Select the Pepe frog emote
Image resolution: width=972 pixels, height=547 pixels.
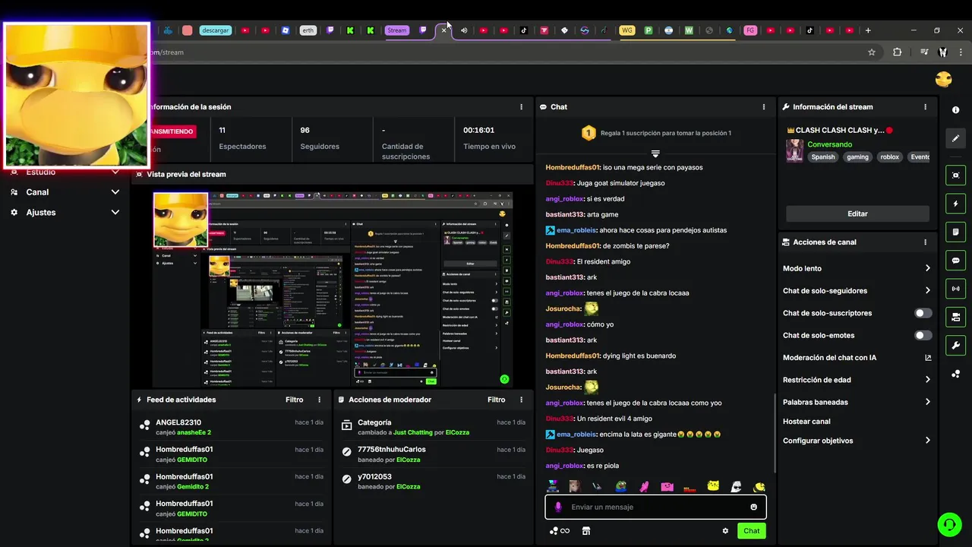pos(621,486)
